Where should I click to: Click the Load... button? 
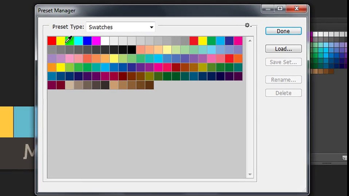coord(283,49)
